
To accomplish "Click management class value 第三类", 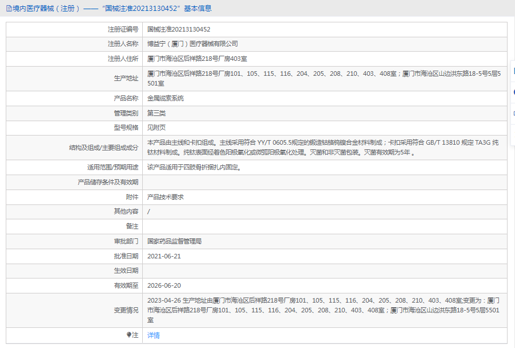I will pos(157,113).
